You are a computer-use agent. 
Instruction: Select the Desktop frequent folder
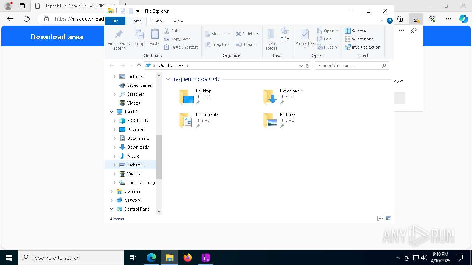pyautogui.click(x=204, y=97)
